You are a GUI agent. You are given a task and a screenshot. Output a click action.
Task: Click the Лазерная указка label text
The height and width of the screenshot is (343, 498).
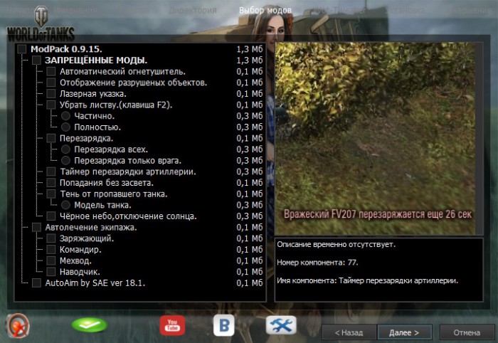pos(93,94)
